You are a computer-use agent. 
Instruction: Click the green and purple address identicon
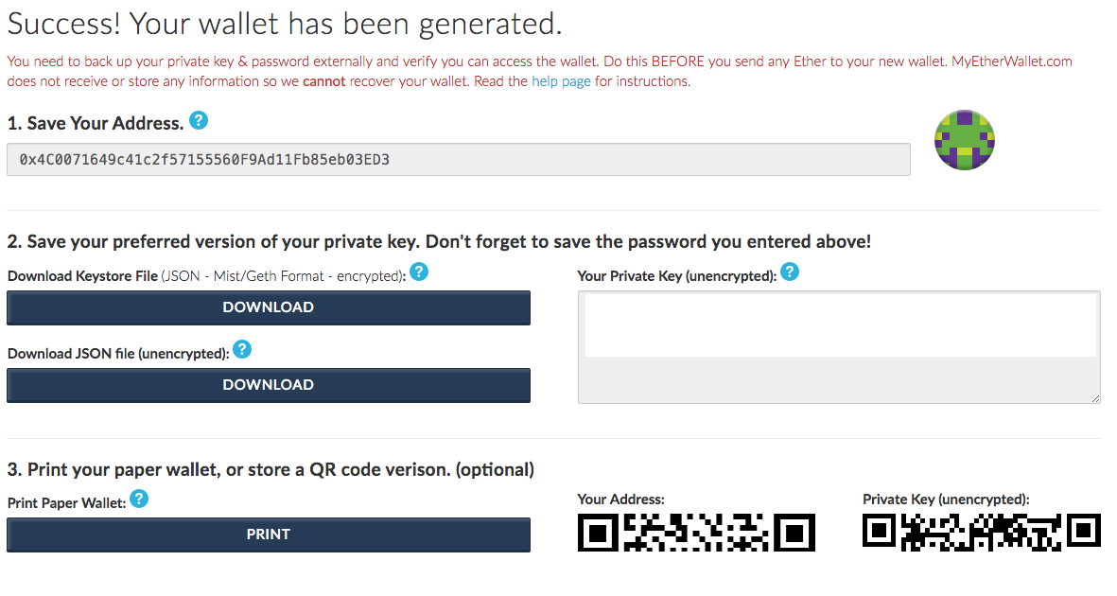[965, 140]
